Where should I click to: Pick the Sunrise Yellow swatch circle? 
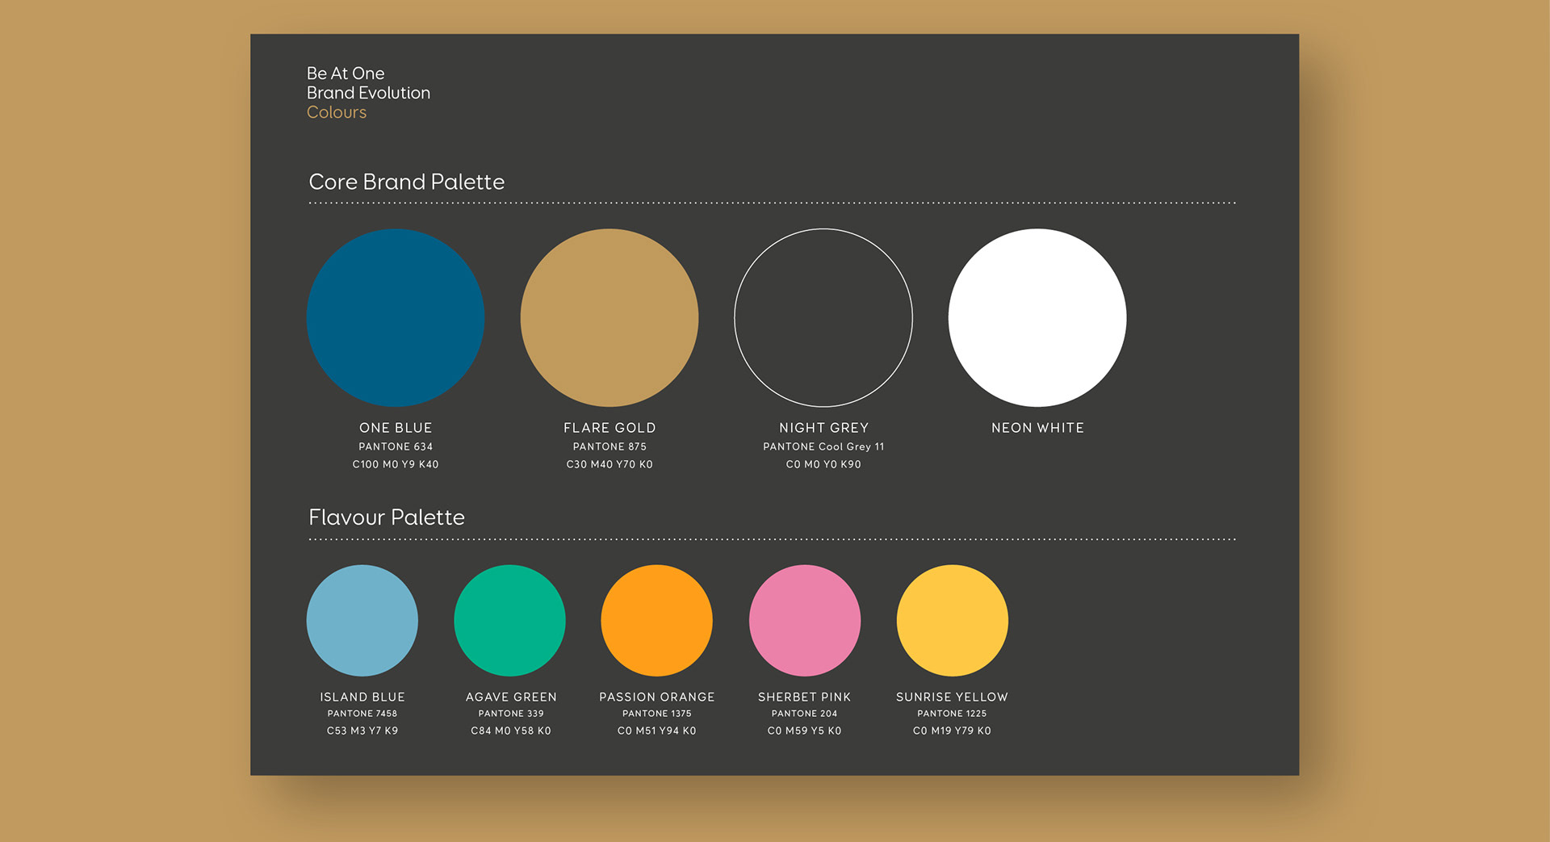(953, 620)
